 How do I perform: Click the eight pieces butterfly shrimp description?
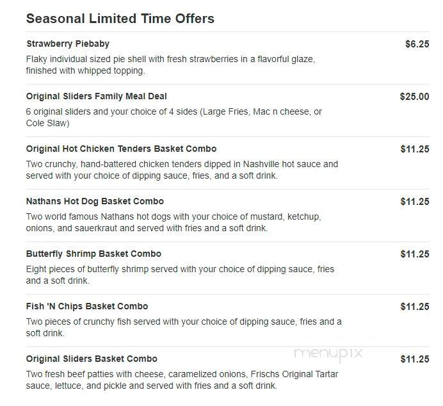[x=180, y=275]
